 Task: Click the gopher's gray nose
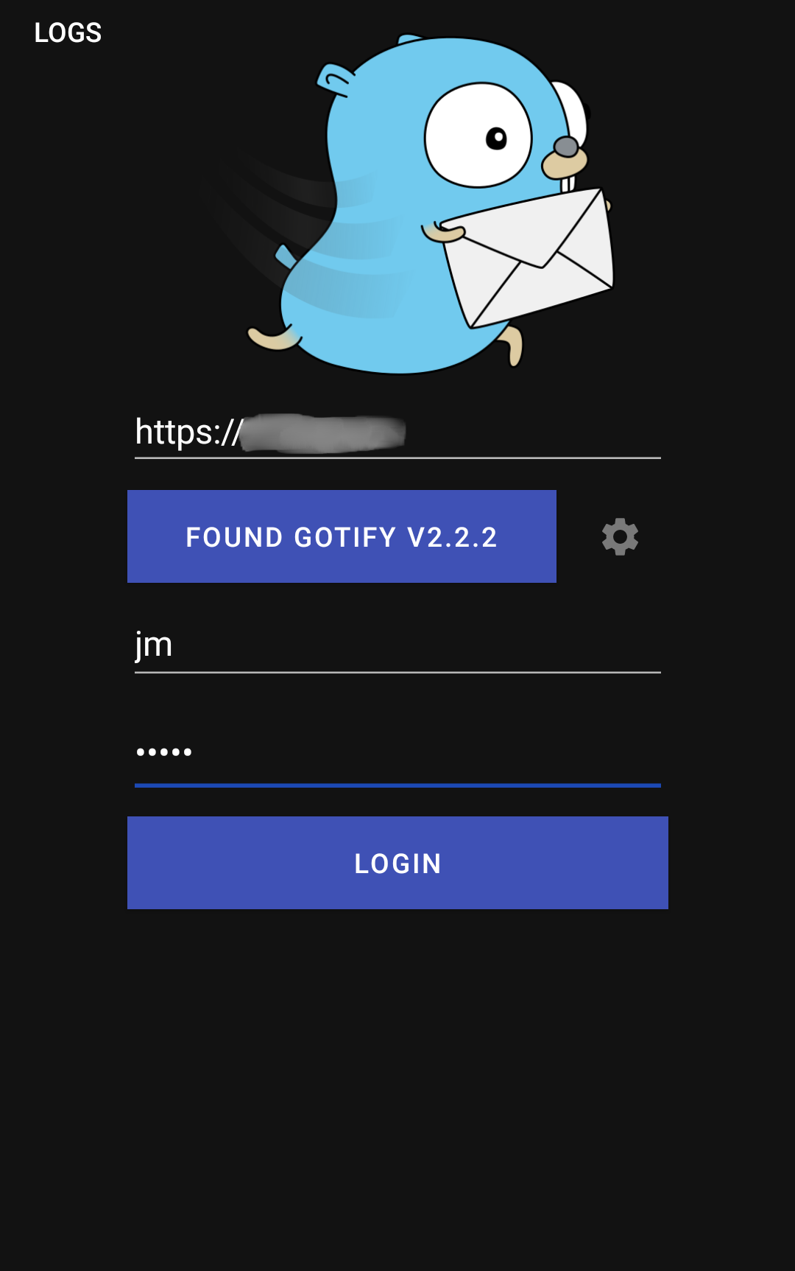pos(566,147)
